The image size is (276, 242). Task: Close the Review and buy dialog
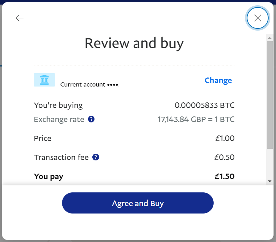click(257, 18)
